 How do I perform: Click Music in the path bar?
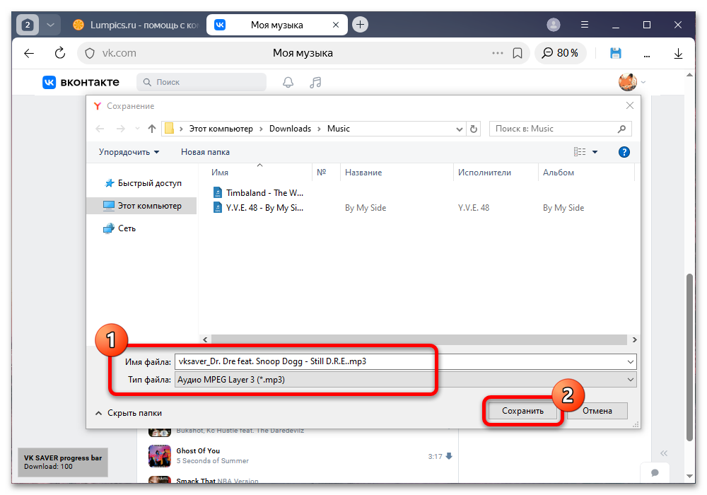338,129
